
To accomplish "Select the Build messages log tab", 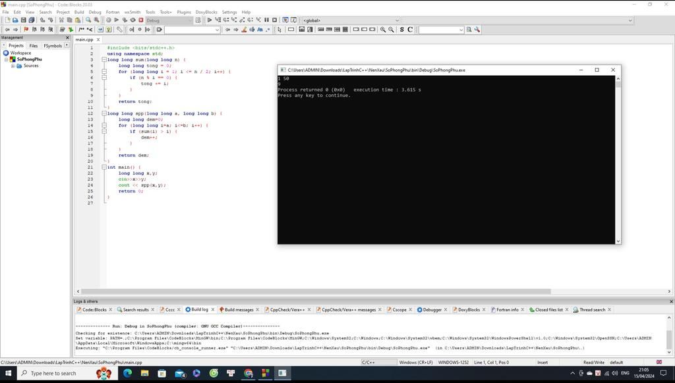I will (239, 310).
